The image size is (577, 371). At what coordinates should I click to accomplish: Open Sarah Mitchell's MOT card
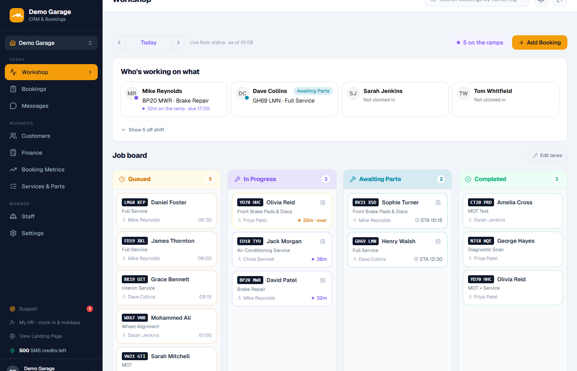[167, 359]
